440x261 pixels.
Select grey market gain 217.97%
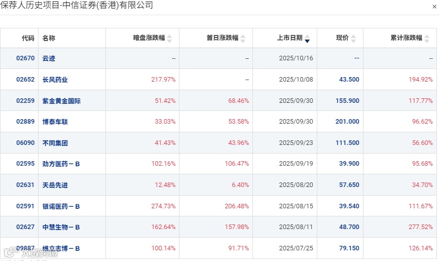click(163, 80)
